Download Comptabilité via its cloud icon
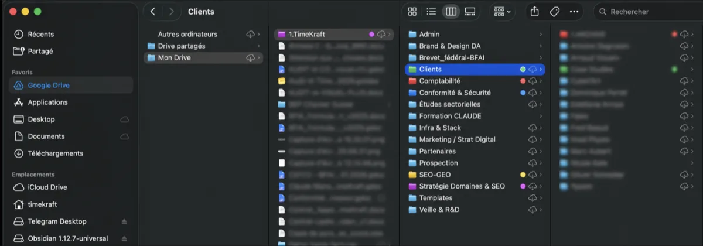 (533, 81)
